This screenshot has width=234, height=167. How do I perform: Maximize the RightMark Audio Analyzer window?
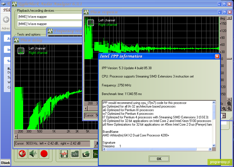pos(224,4)
